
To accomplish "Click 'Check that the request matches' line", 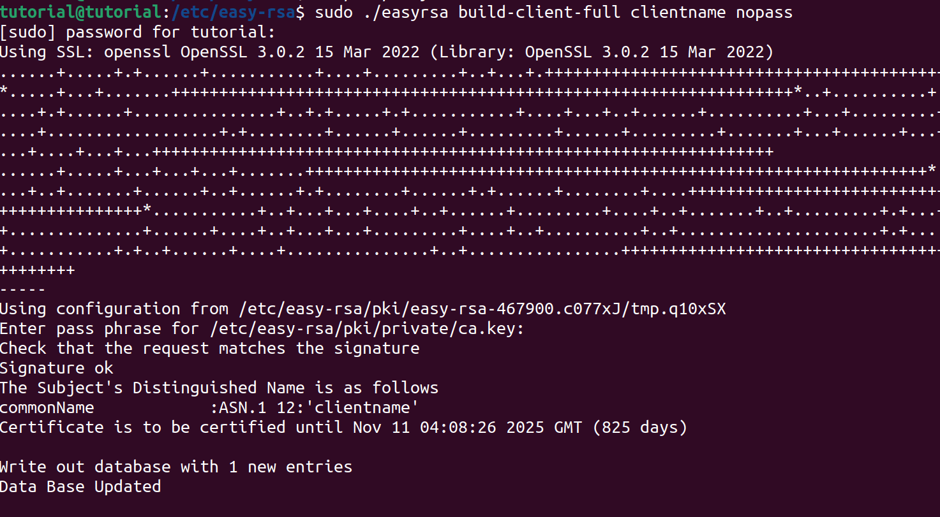I will coord(209,349).
